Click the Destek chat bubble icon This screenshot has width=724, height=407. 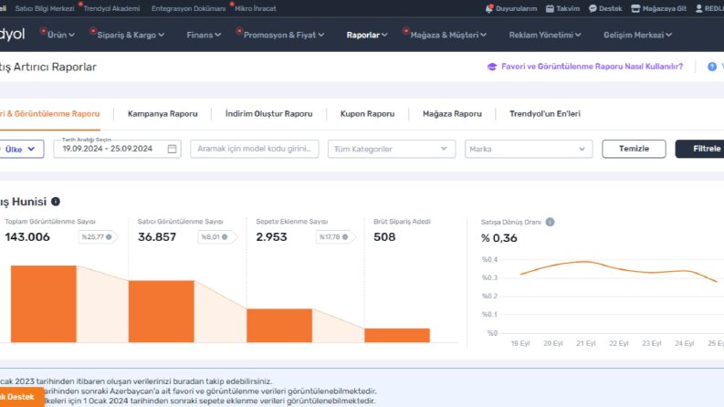[593, 9]
